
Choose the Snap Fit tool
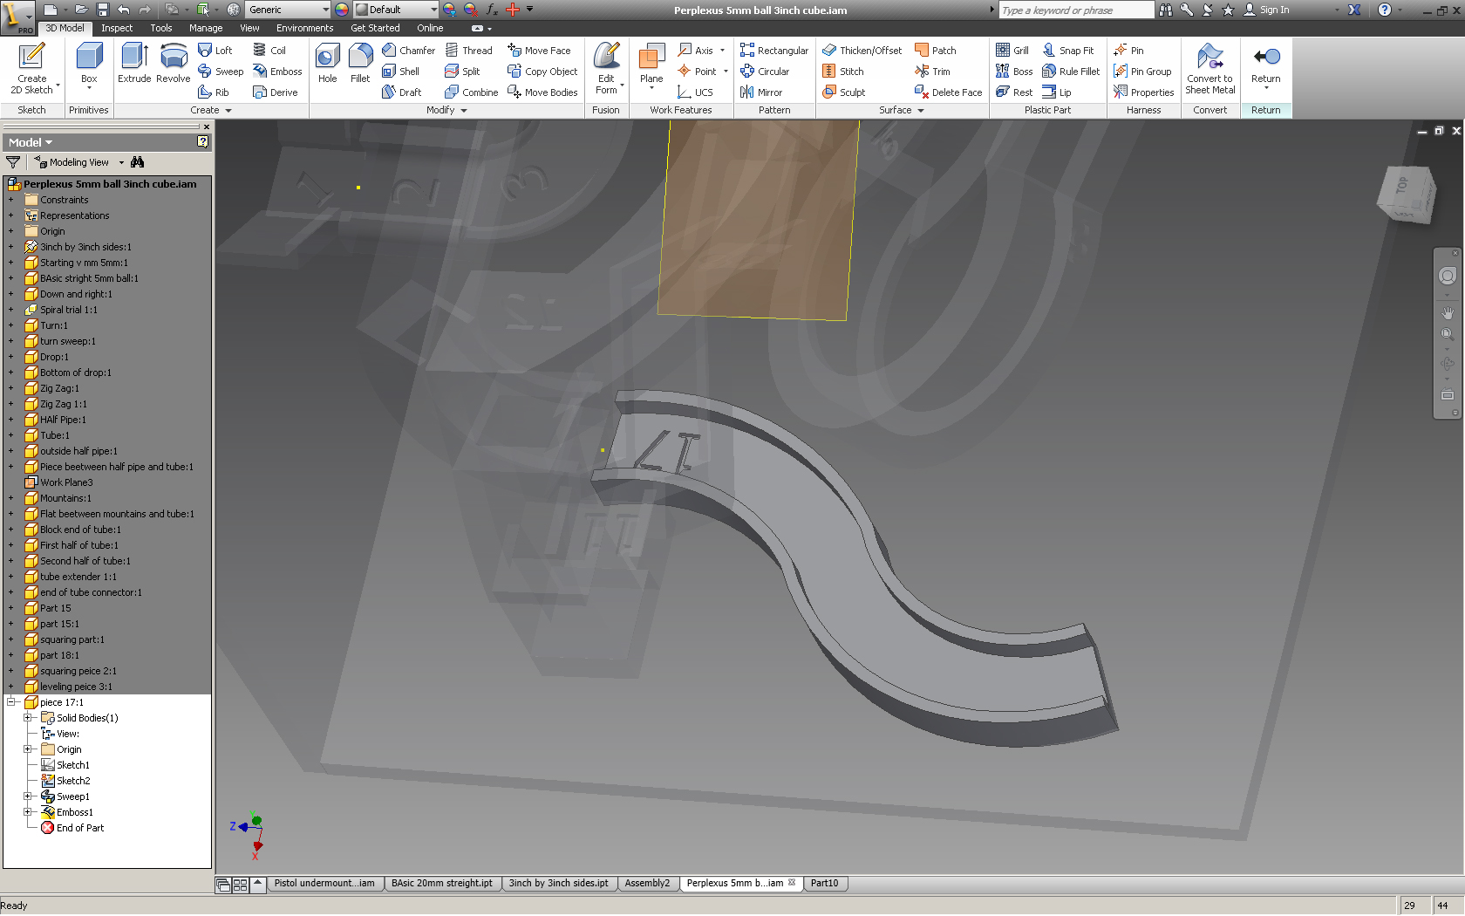(1068, 51)
